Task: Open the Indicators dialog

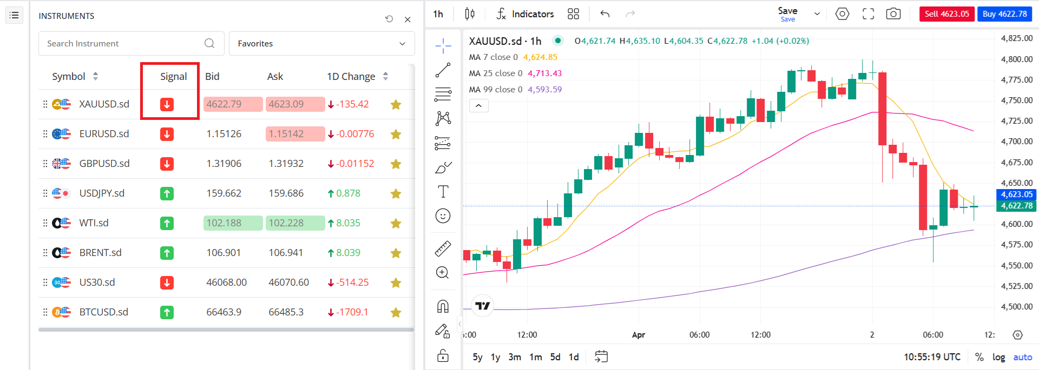Action: (x=525, y=14)
